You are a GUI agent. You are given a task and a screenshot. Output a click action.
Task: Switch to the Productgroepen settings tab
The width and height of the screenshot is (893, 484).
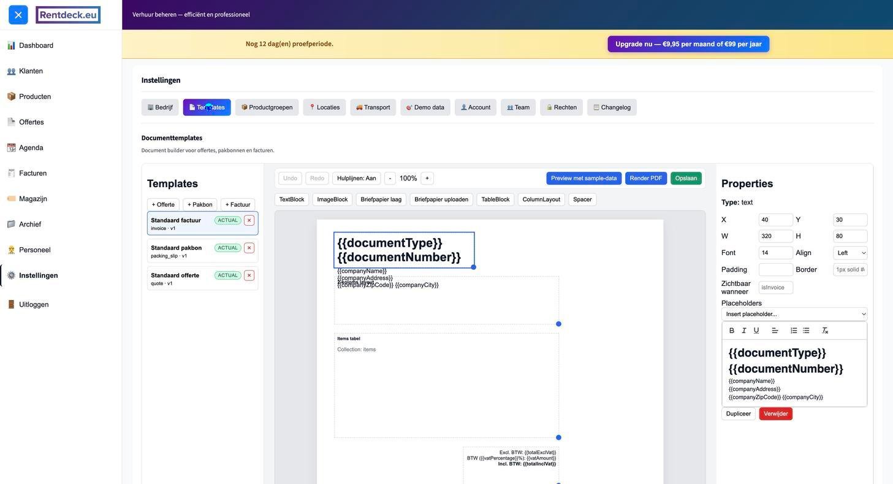click(267, 107)
